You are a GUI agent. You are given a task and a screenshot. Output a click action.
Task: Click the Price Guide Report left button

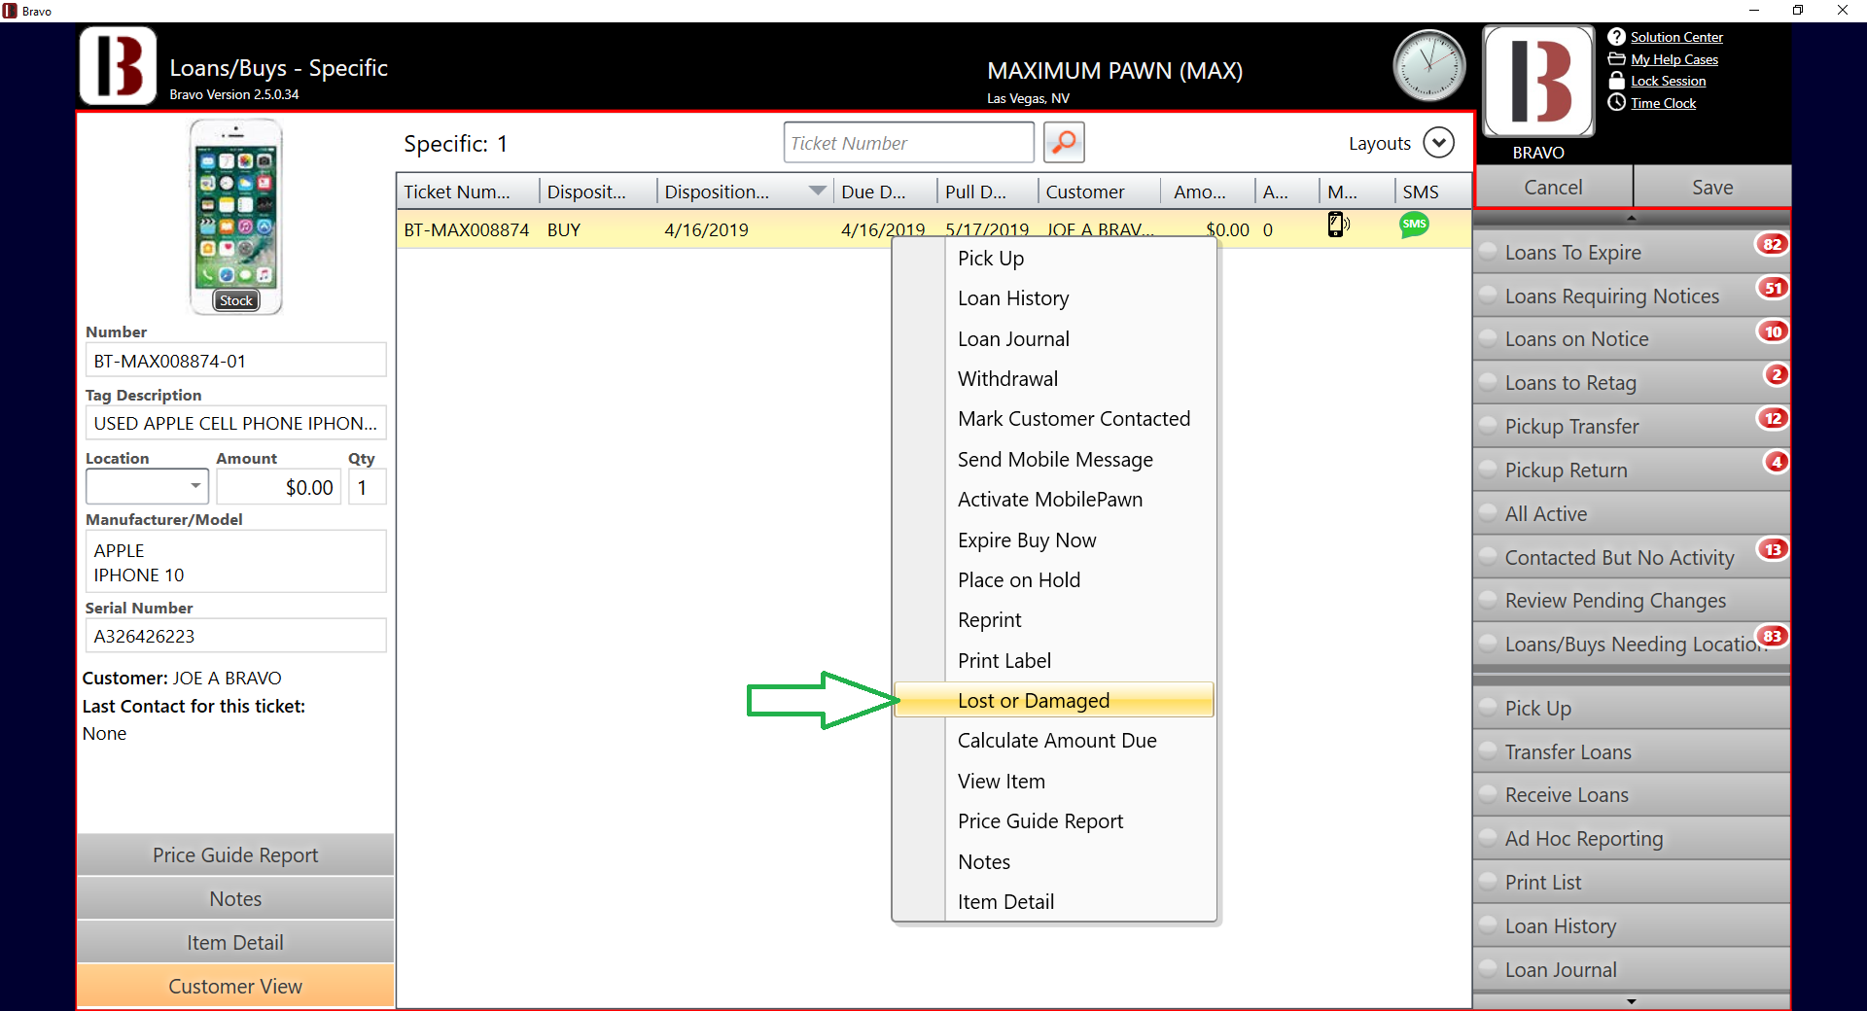[235, 855]
